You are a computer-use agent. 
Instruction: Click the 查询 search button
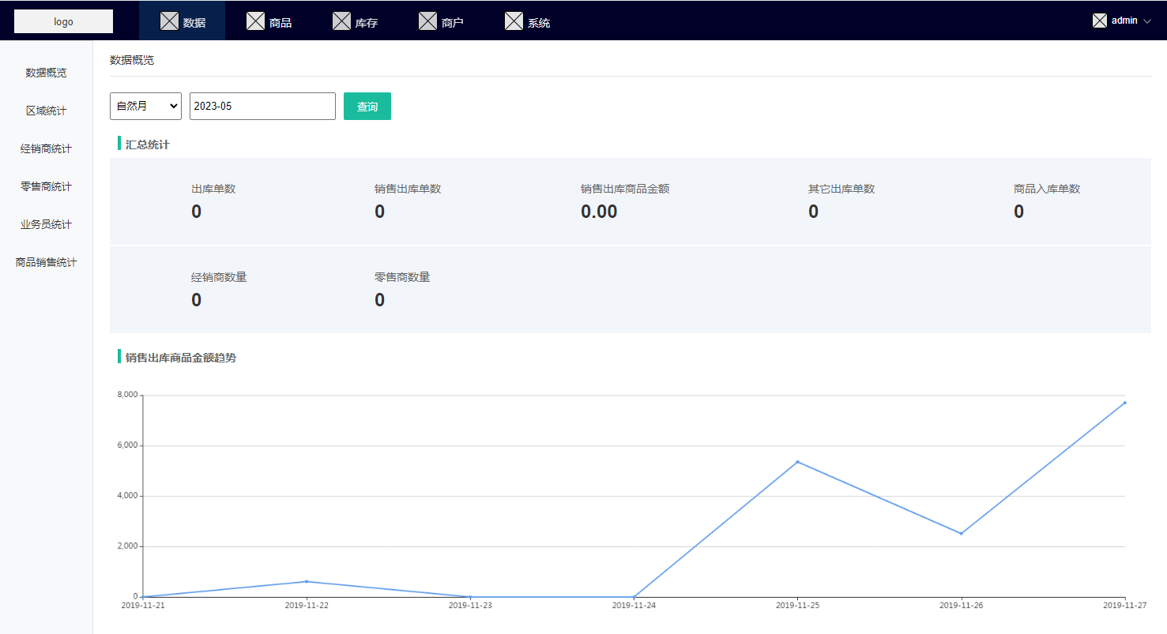[367, 107]
